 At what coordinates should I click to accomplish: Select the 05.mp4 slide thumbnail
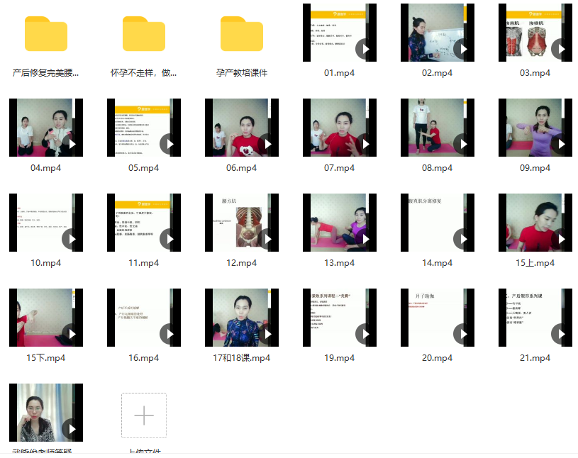point(144,128)
